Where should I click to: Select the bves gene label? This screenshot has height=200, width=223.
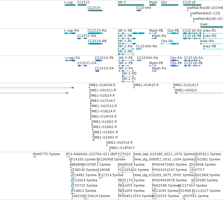coord(204,24)
